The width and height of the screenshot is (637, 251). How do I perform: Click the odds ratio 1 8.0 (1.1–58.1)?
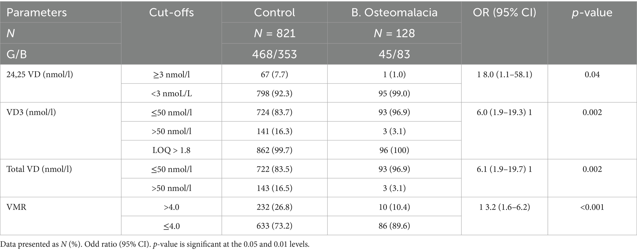pos(504,74)
